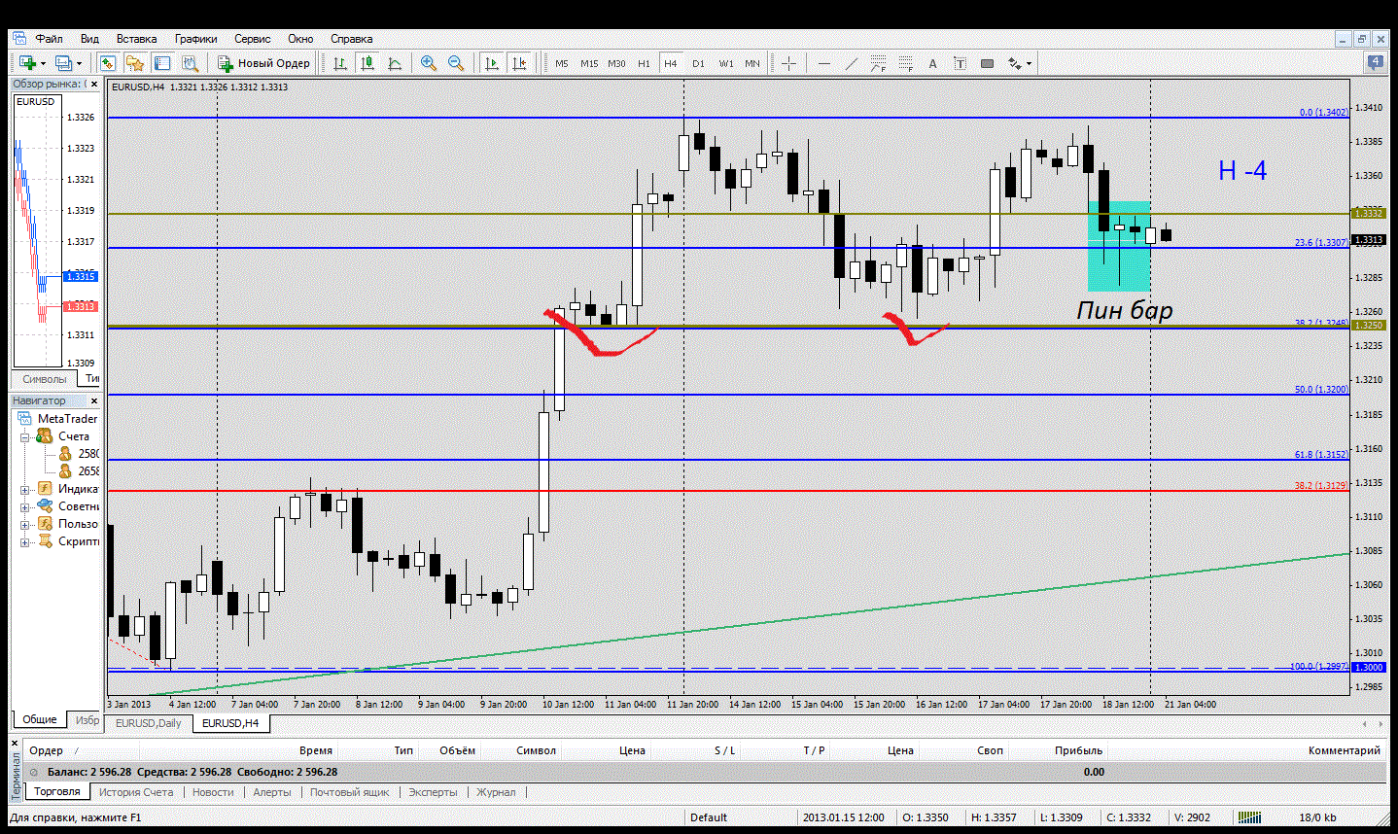This screenshot has height=834, width=1398.
Task: Open the new chart dropdown arrow
Action: (x=43, y=63)
